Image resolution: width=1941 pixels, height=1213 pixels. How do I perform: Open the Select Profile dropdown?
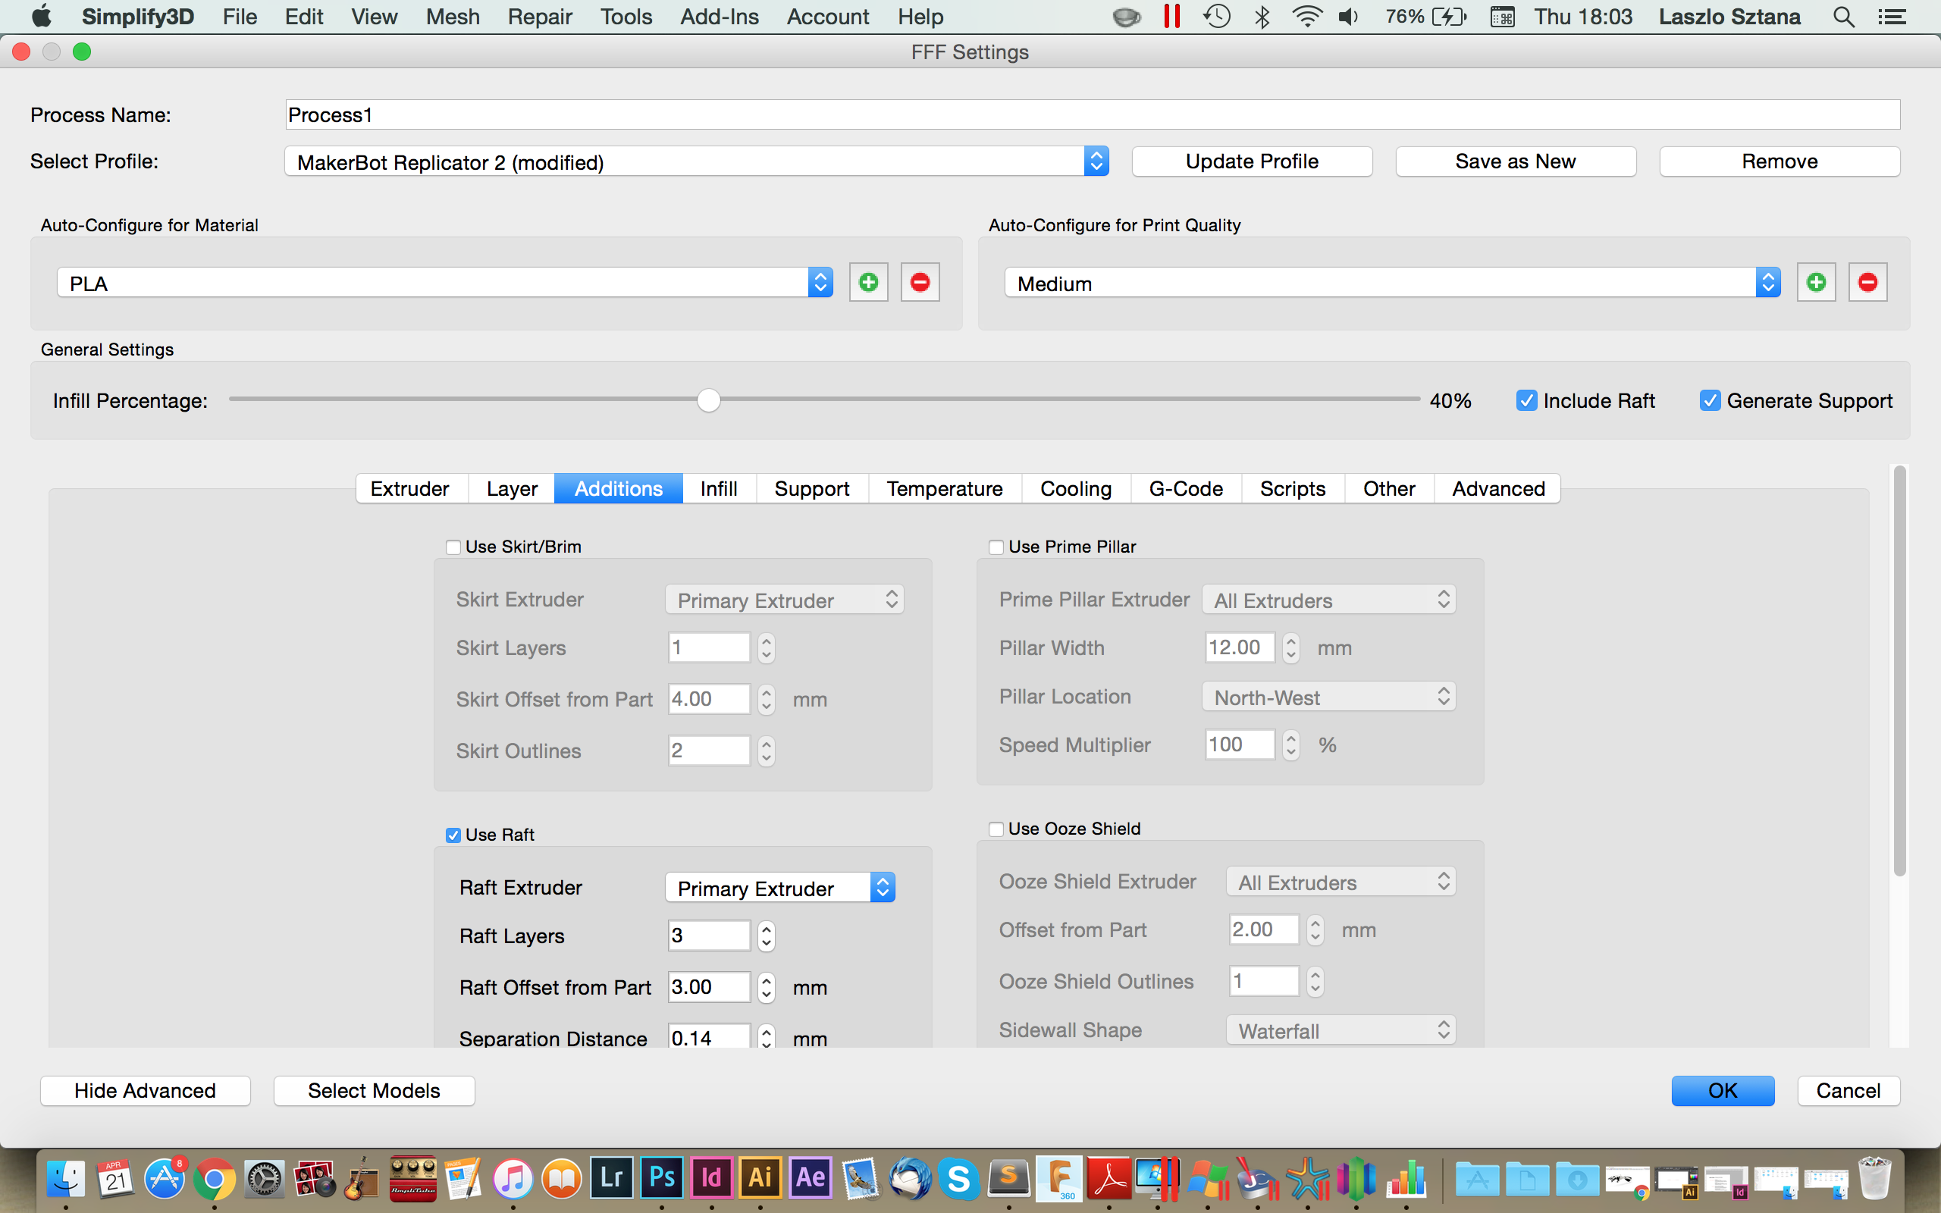pos(696,161)
